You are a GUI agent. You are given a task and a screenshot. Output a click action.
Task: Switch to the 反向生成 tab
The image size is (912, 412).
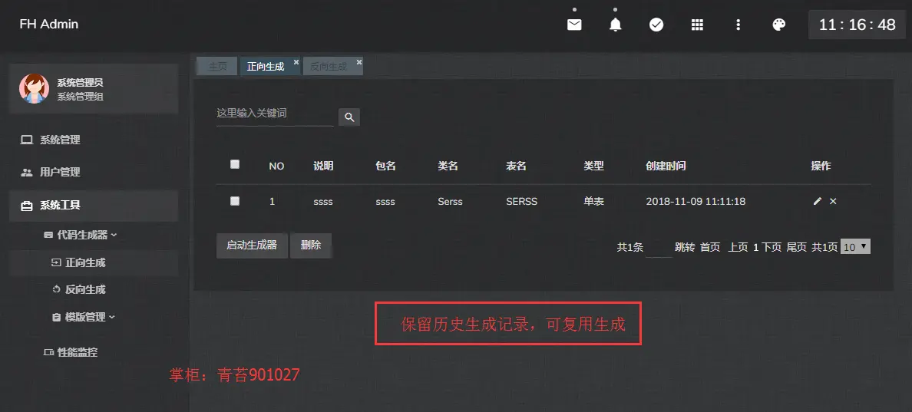(x=329, y=66)
